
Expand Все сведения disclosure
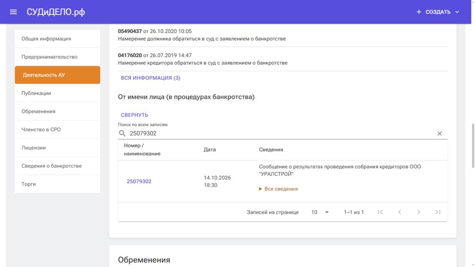click(x=278, y=189)
